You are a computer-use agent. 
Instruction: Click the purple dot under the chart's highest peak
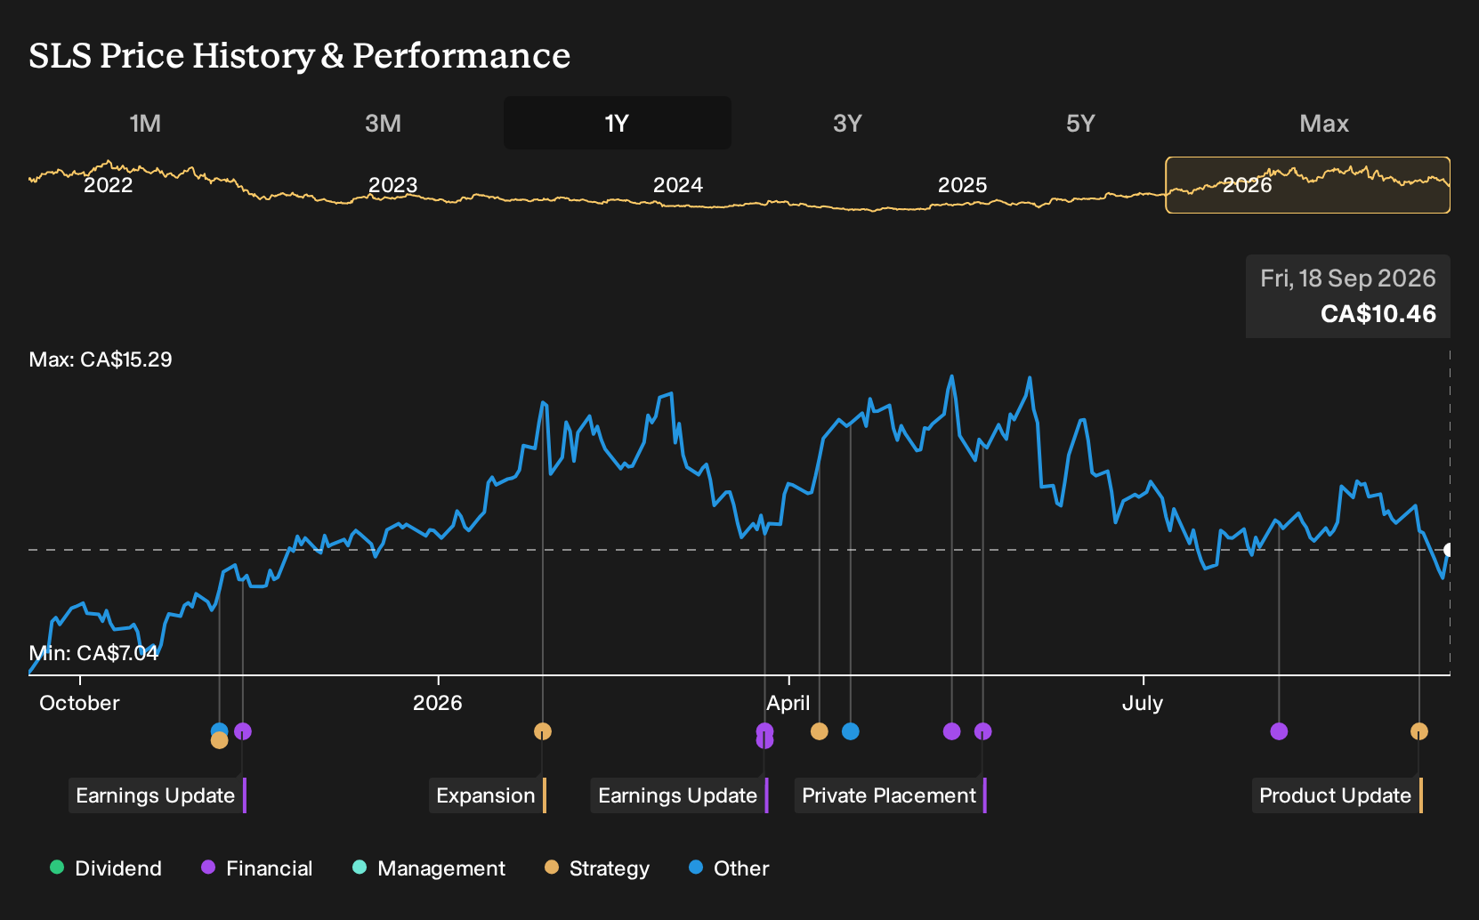pyautogui.click(x=952, y=731)
